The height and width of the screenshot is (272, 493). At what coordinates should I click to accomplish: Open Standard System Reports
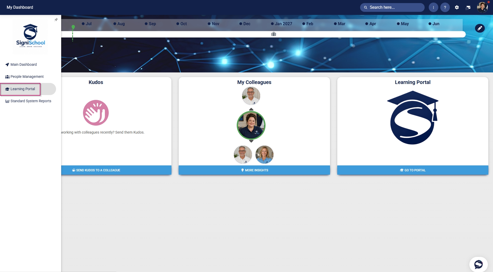click(28, 101)
